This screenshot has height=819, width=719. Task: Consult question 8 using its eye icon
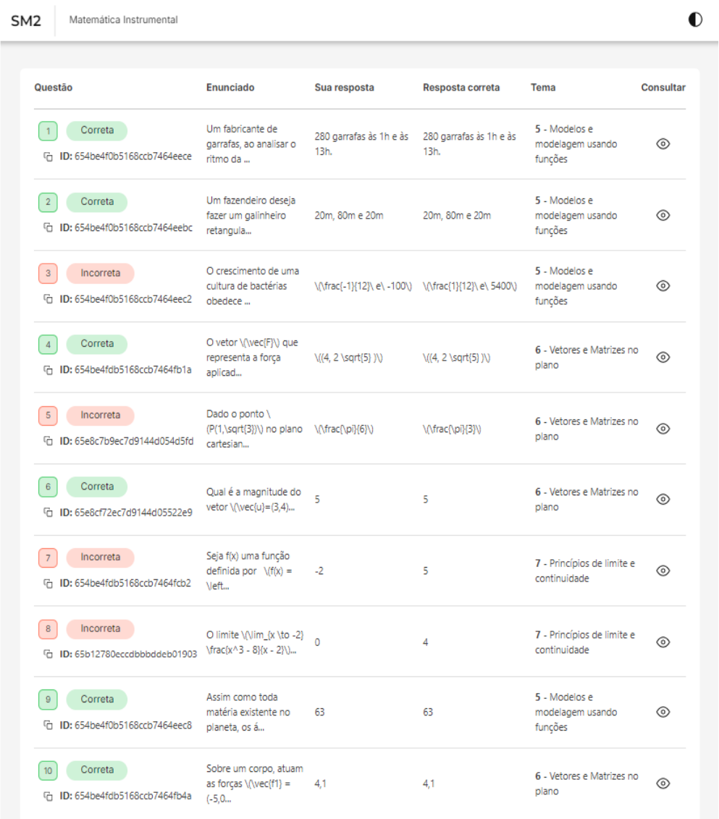point(663,642)
